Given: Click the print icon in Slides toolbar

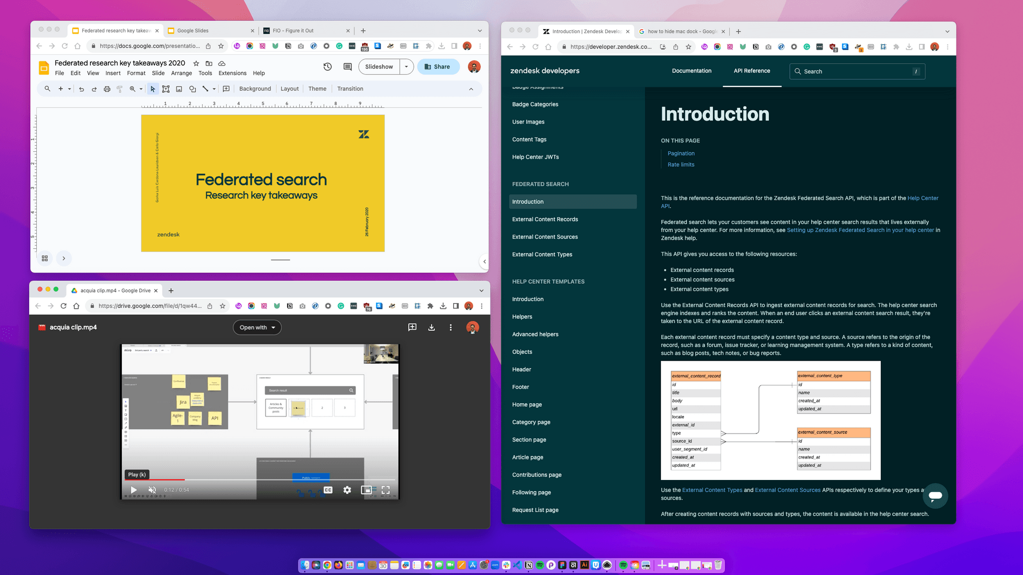Looking at the screenshot, I should pos(107,88).
